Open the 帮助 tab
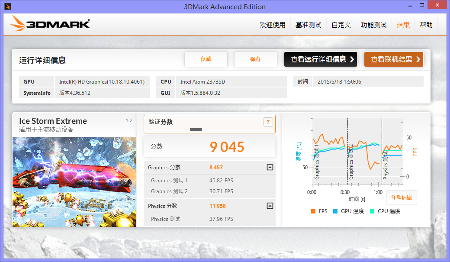This screenshot has height=262, width=450. [x=426, y=25]
